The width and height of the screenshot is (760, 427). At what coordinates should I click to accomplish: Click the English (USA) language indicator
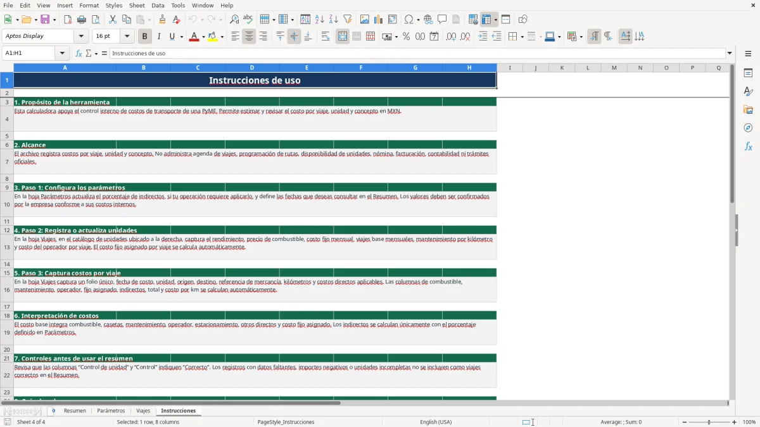(x=436, y=422)
